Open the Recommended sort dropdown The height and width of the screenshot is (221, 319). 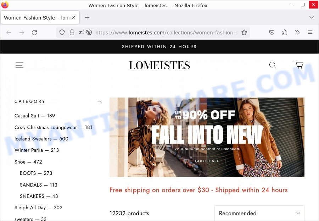pyautogui.click(x=259, y=213)
